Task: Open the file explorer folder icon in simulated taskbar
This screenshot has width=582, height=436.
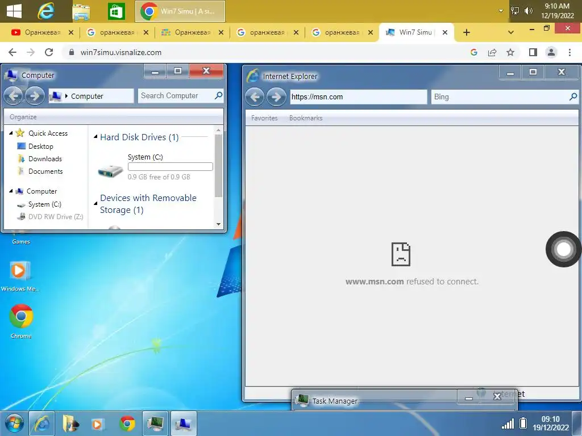Action: pyautogui.click(x=70, y=423)
